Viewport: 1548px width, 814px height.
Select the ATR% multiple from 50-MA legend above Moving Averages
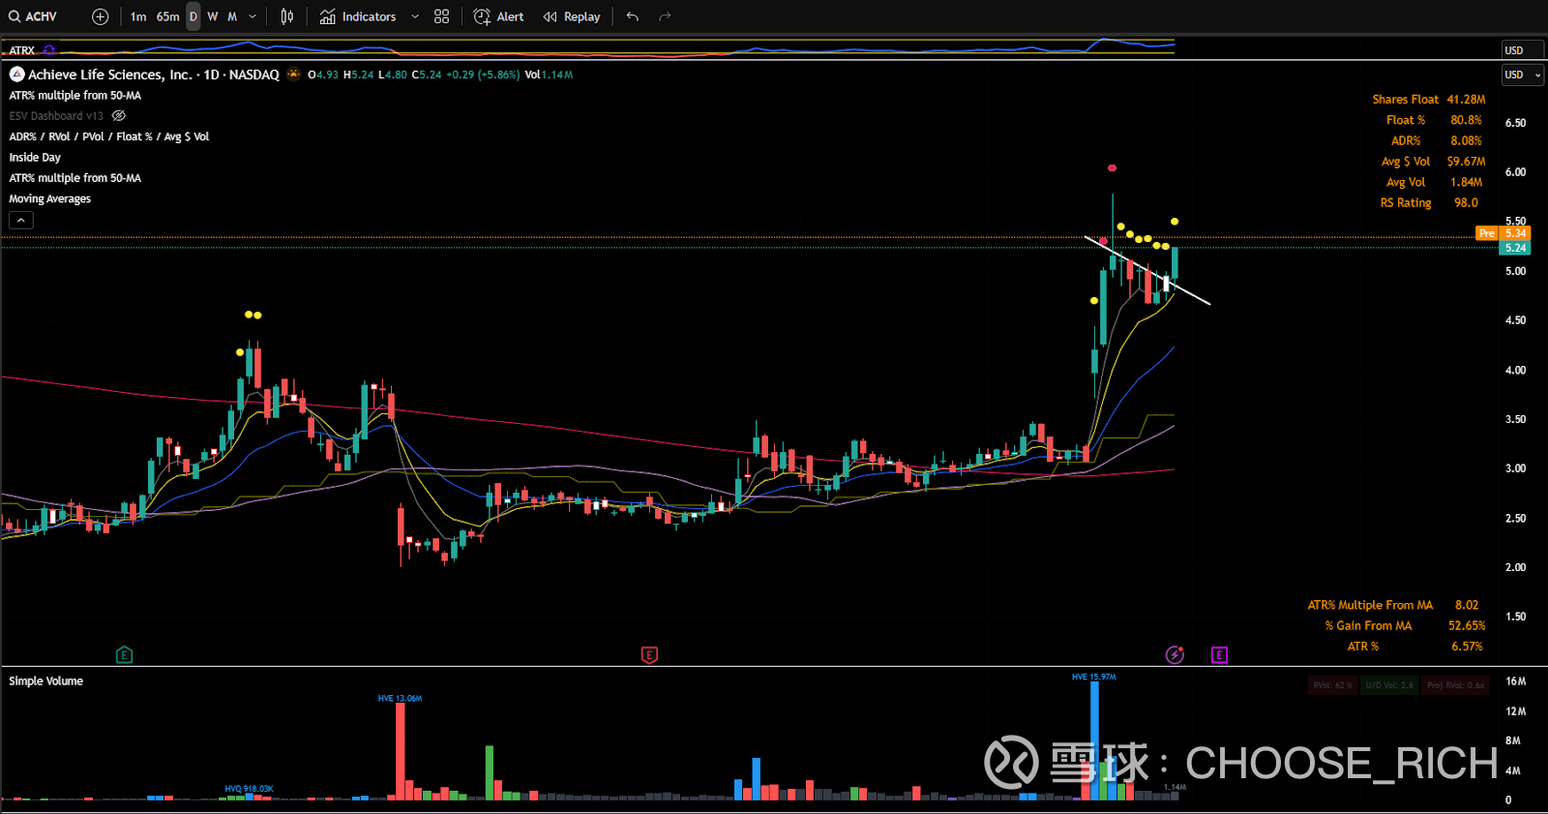75,178
